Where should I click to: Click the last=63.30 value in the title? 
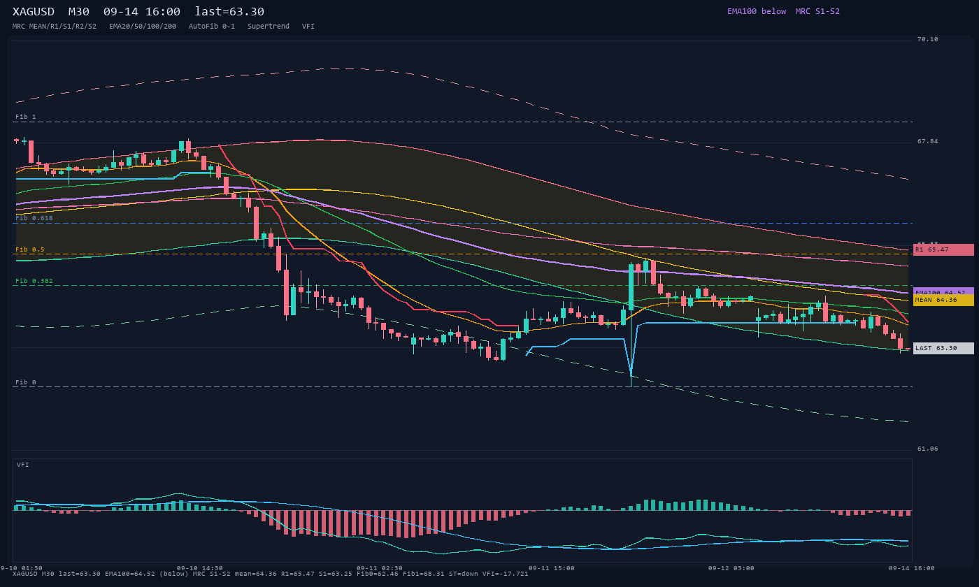229,11
